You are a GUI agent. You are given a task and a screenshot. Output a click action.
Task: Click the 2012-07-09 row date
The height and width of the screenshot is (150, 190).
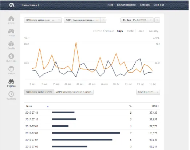pyautogui.click(x=32, y=126)
